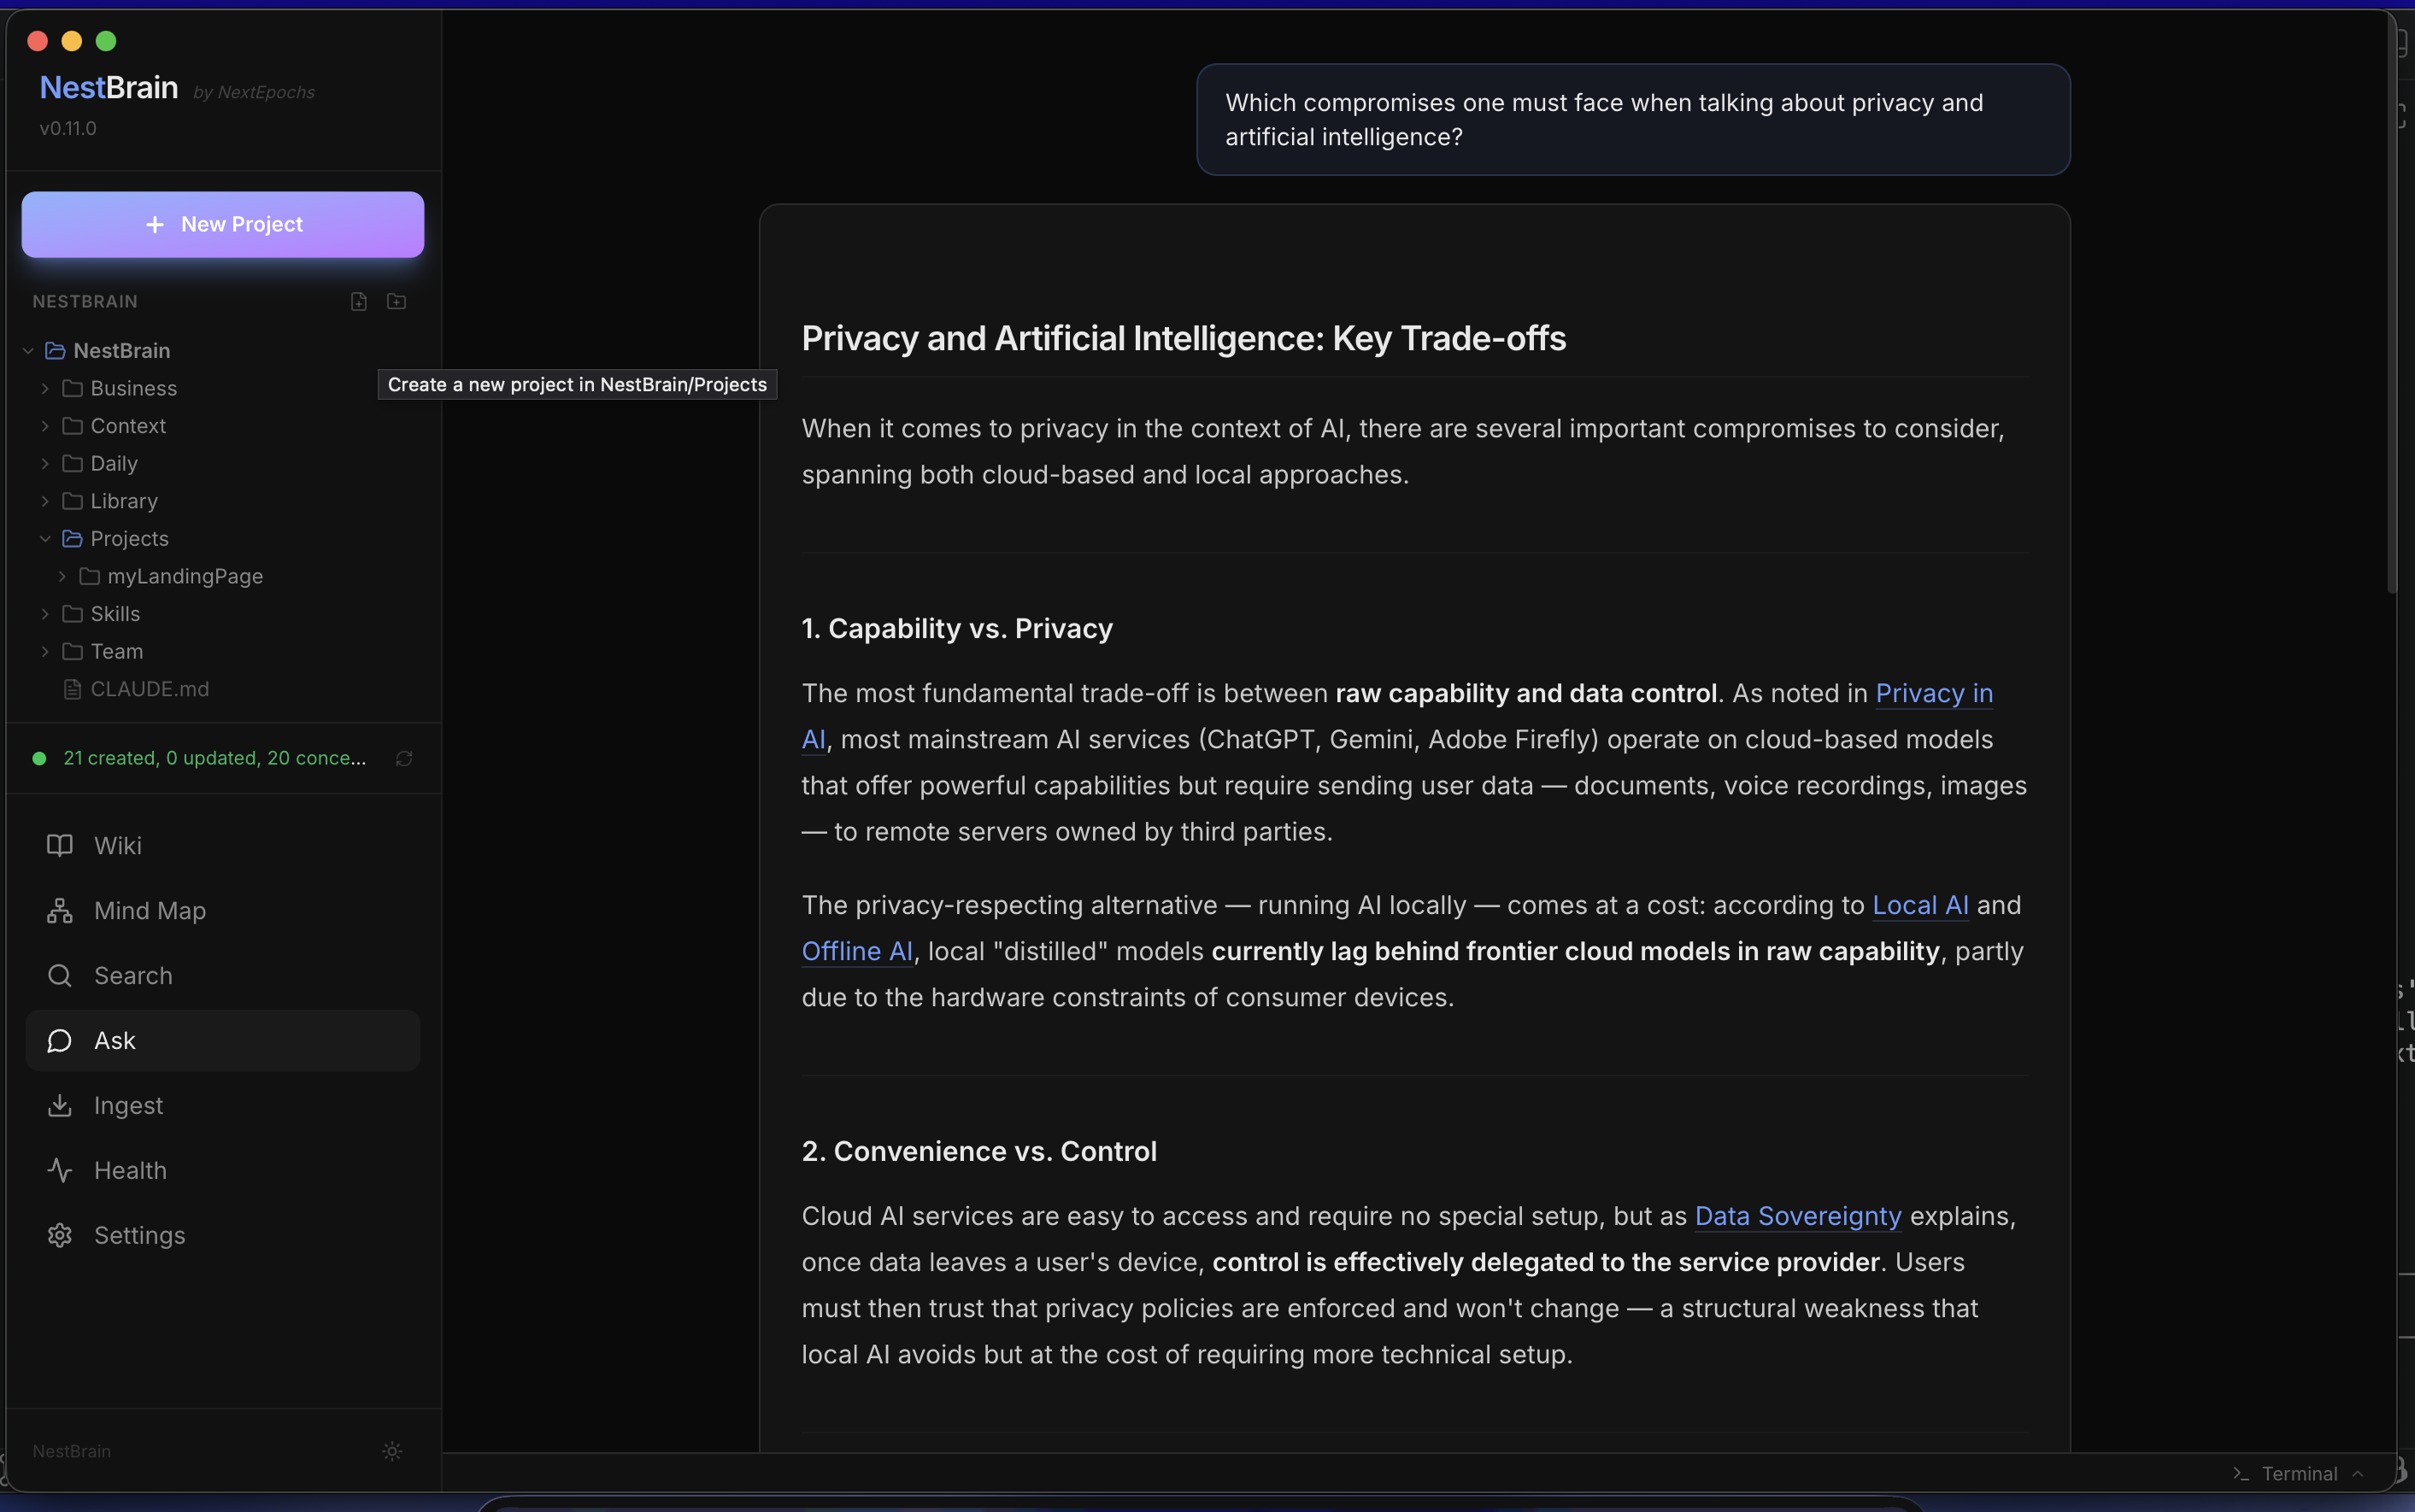Open the Ingest panel

point(127,1105)
